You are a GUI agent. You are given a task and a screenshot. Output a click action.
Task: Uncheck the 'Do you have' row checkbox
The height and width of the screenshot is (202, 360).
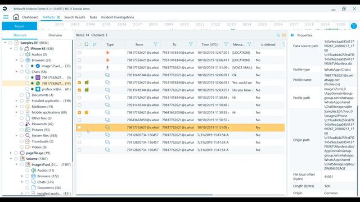tap(79, 90)
